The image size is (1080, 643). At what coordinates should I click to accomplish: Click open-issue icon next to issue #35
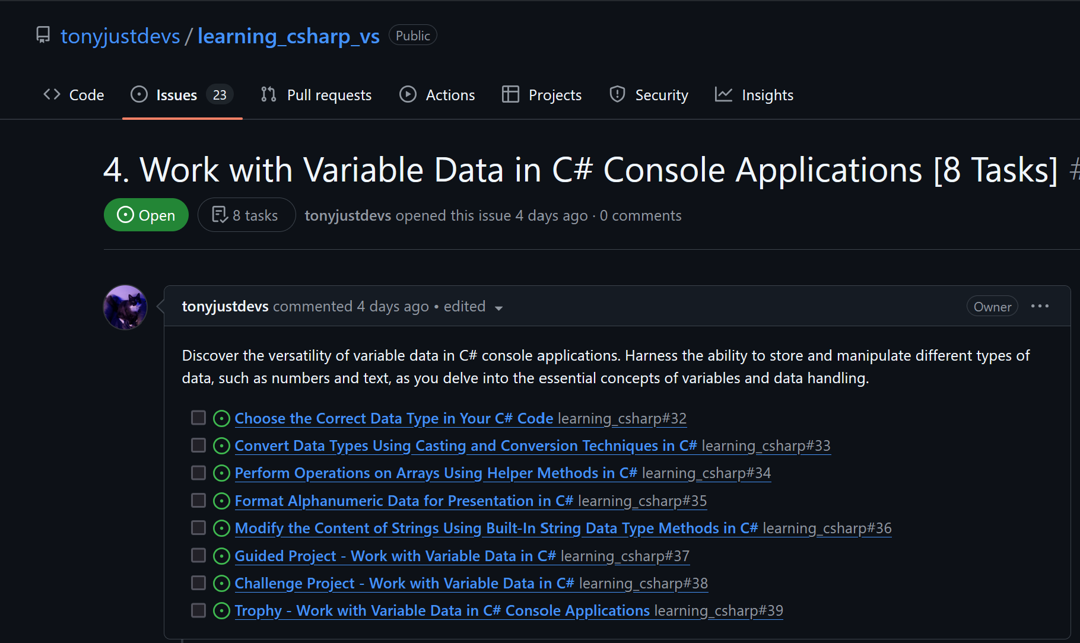221,501
